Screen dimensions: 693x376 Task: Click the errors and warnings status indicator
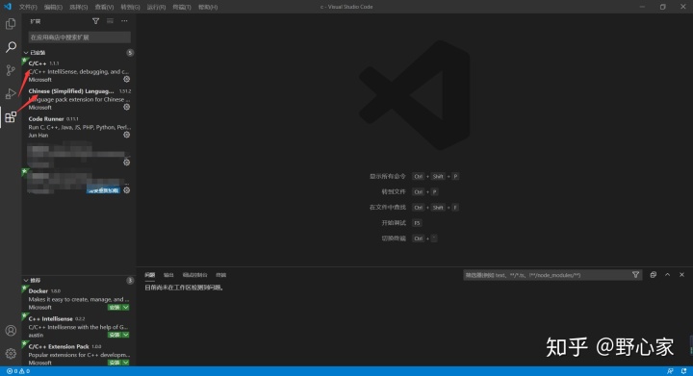click(x=18, y=371)
